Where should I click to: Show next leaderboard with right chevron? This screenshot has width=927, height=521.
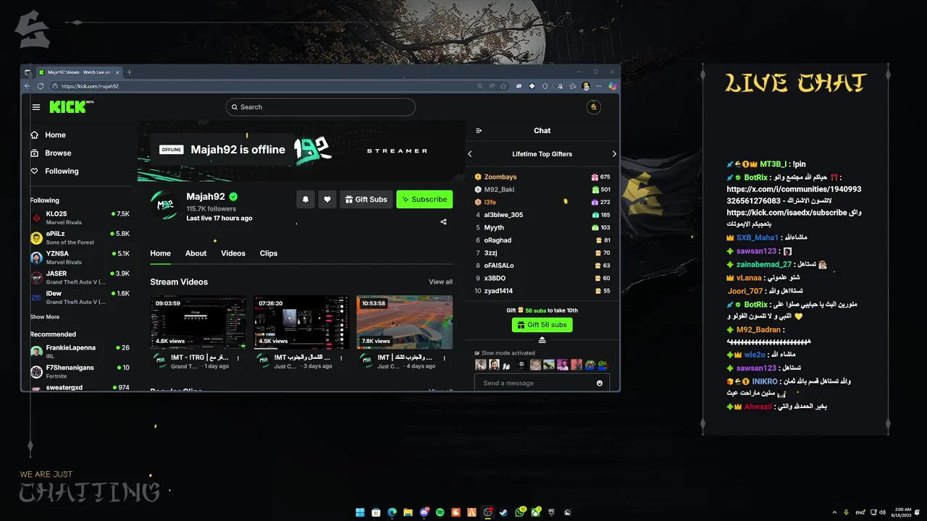click(x=614, y=154)
